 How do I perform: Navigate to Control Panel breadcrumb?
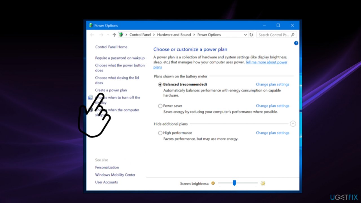tap(140, 35)
